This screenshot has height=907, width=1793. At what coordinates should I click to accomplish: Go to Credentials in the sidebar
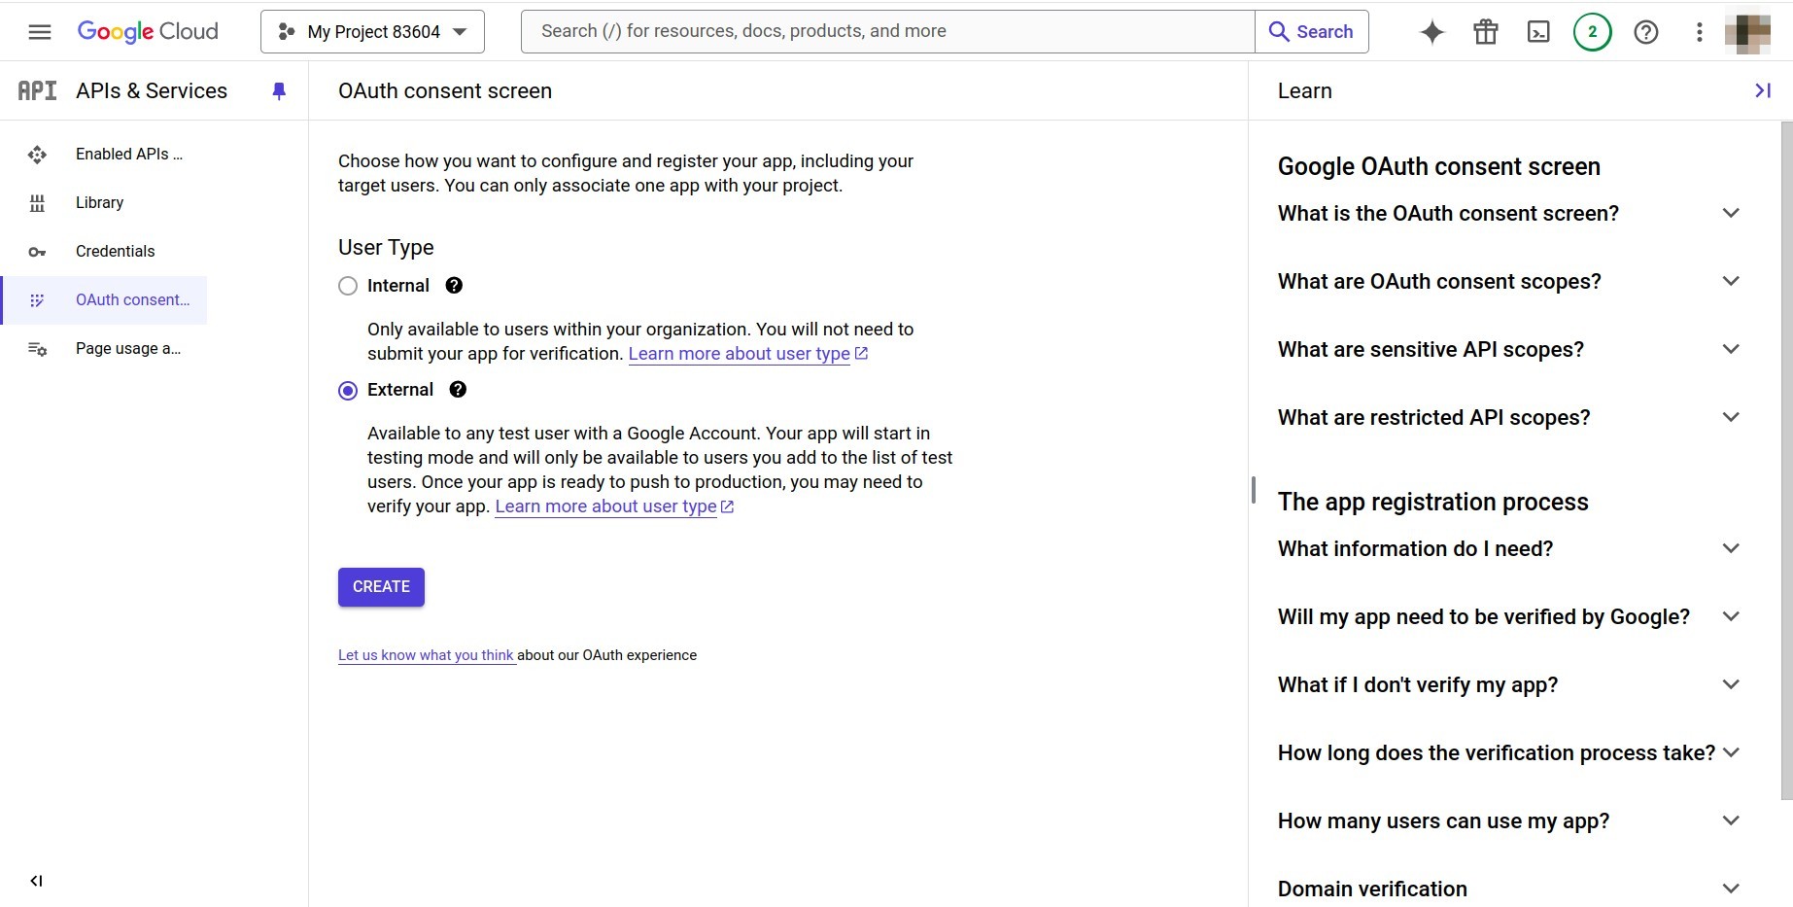point(115,252)
